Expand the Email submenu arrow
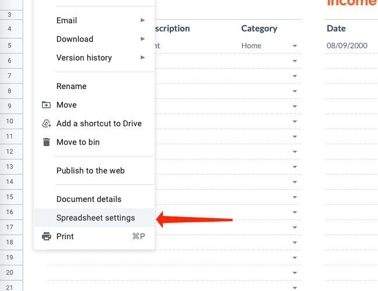 143,20
